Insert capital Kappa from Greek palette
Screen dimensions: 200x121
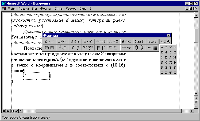click(166, 57)
